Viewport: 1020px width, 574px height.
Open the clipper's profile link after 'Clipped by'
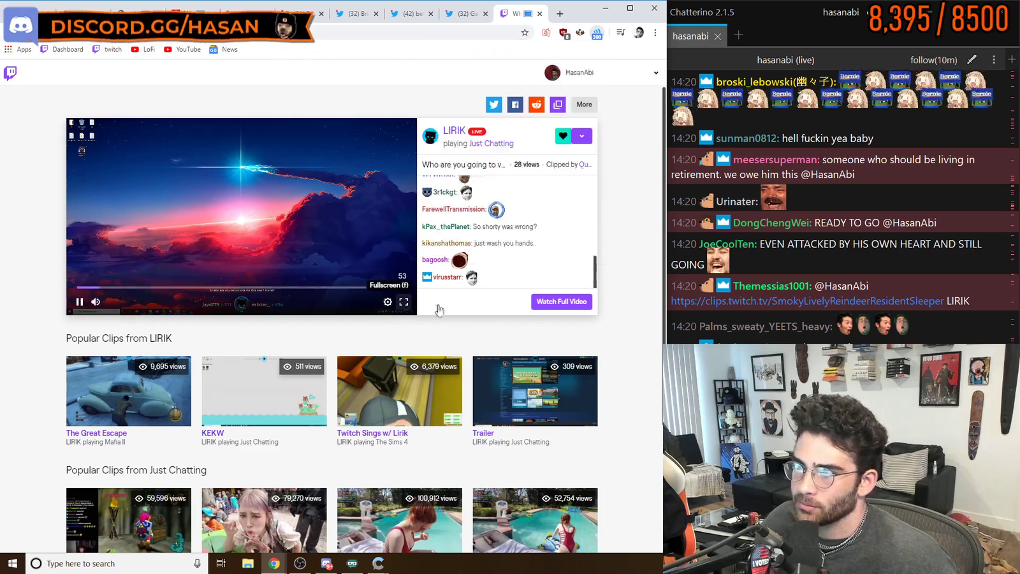coord(585,165)
